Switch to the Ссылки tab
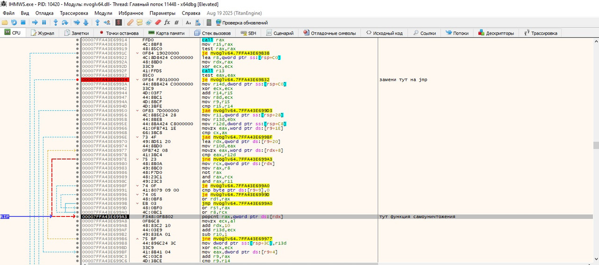Image resolution: width=599 pixels, height=265 pixels. [424, 33]
